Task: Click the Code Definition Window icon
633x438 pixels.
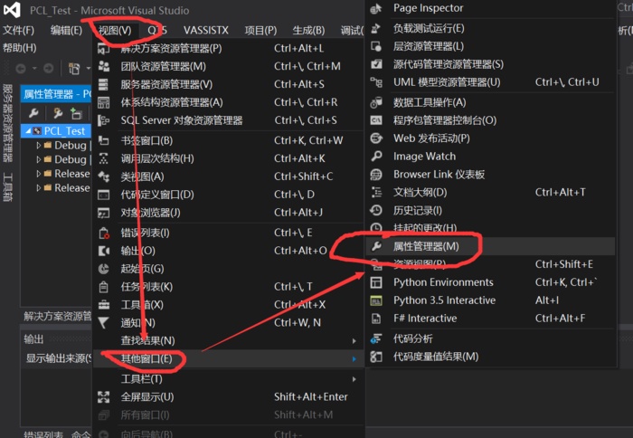Action: [x=104, y=195]
